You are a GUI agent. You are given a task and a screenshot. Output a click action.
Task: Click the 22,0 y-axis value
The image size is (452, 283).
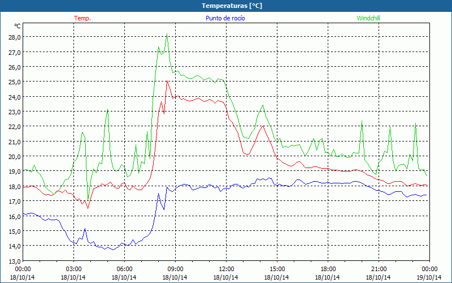click(x=14, y=127)
